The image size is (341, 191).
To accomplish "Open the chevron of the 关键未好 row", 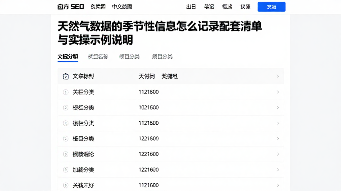I will (278, 185).
